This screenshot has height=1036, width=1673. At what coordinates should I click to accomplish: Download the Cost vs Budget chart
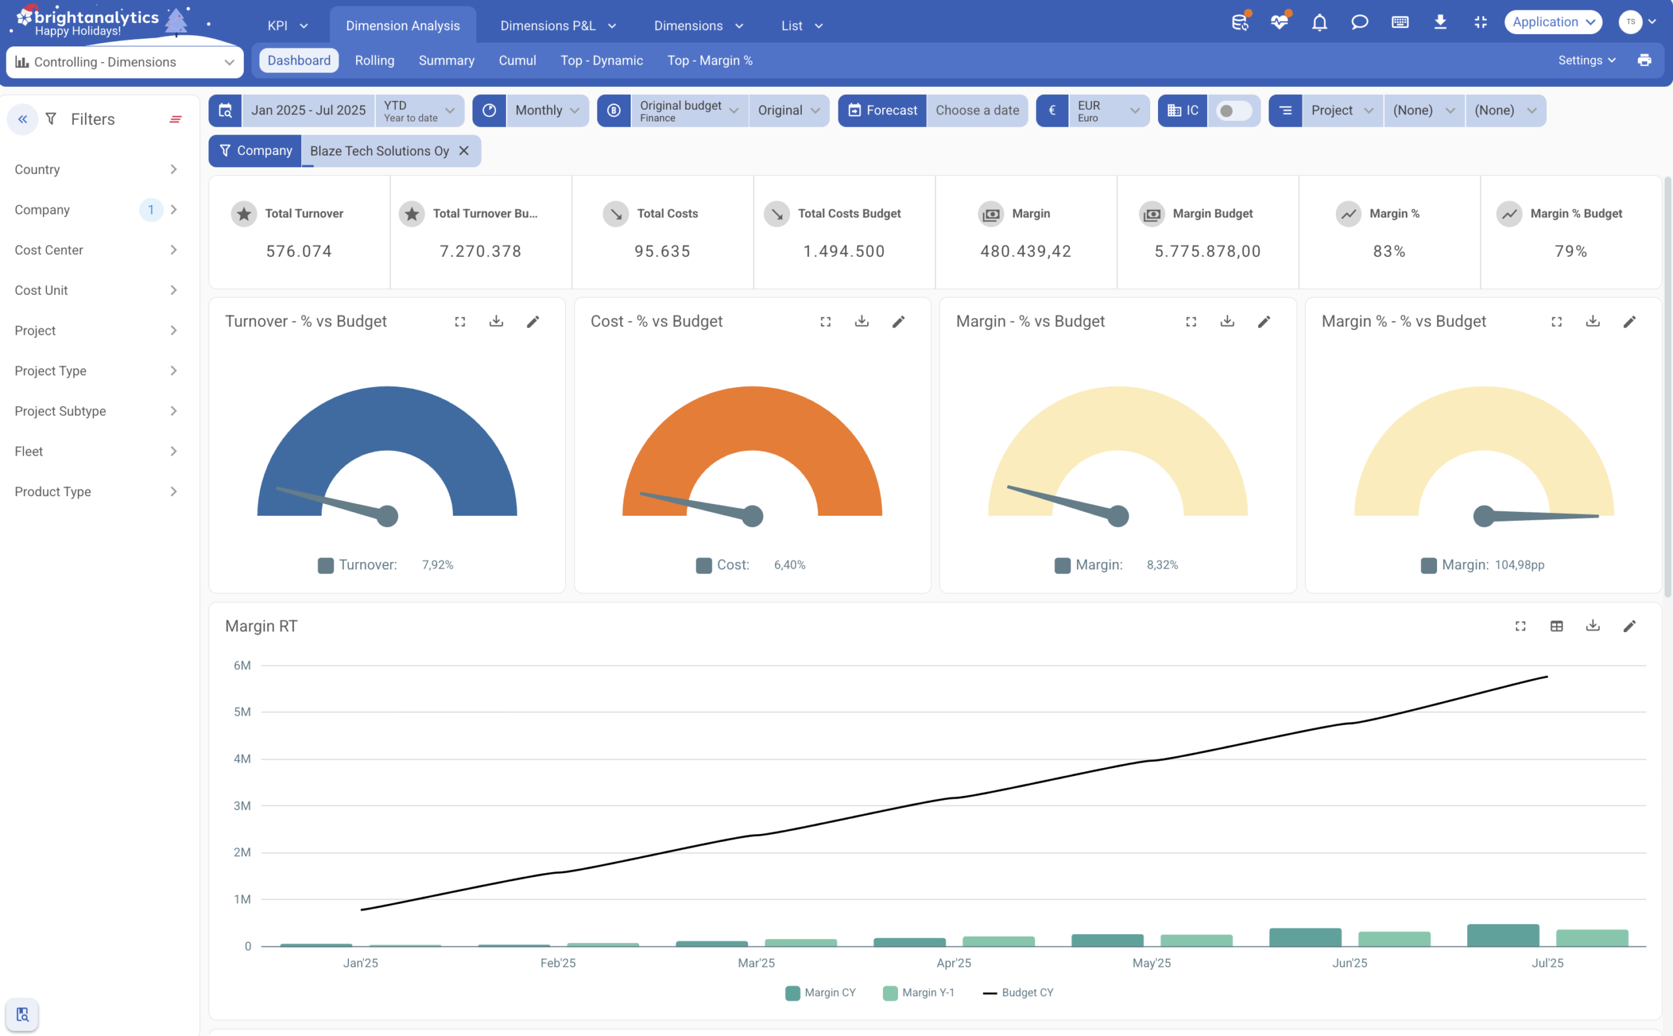(862, 322)
